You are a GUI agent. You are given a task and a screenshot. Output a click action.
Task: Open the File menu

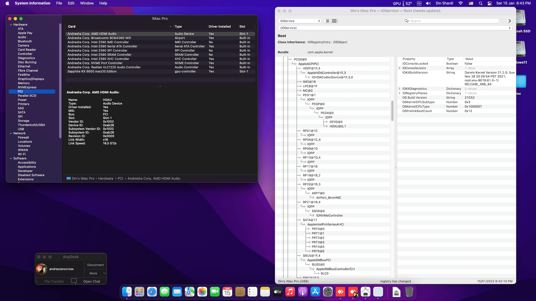point(59,3)
